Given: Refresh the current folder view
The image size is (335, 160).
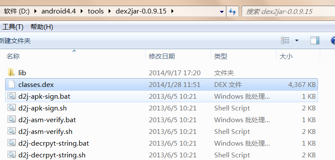Looking at the screenshot, I should coord(232,11).
